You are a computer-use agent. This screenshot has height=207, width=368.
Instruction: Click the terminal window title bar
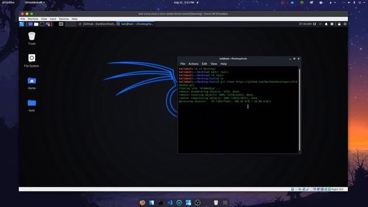click(239, 59)
